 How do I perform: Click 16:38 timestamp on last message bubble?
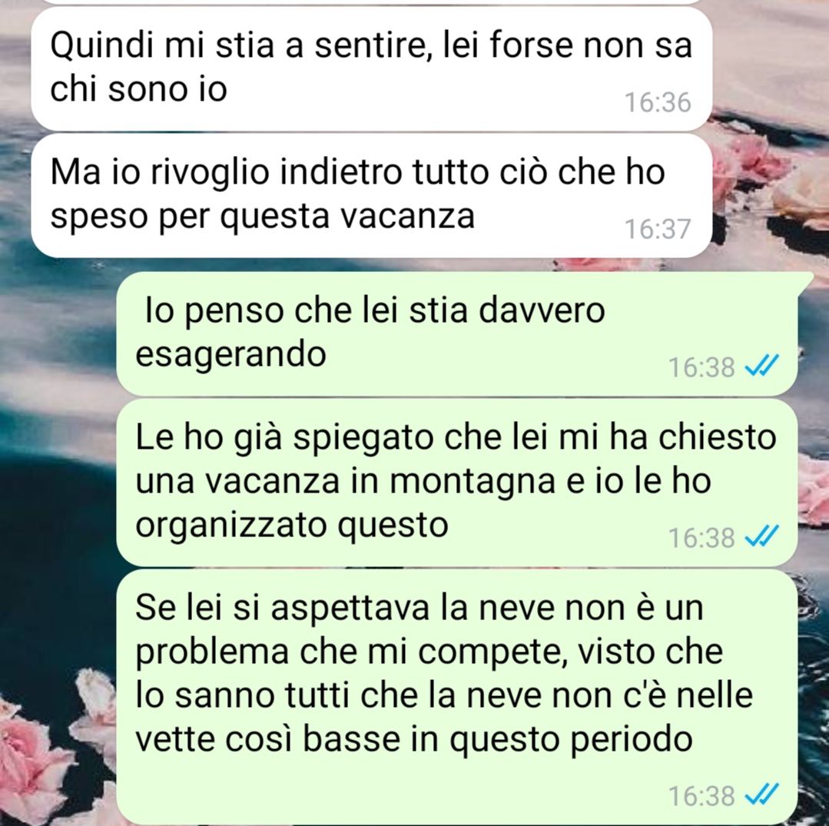click(x=701, y=796)
